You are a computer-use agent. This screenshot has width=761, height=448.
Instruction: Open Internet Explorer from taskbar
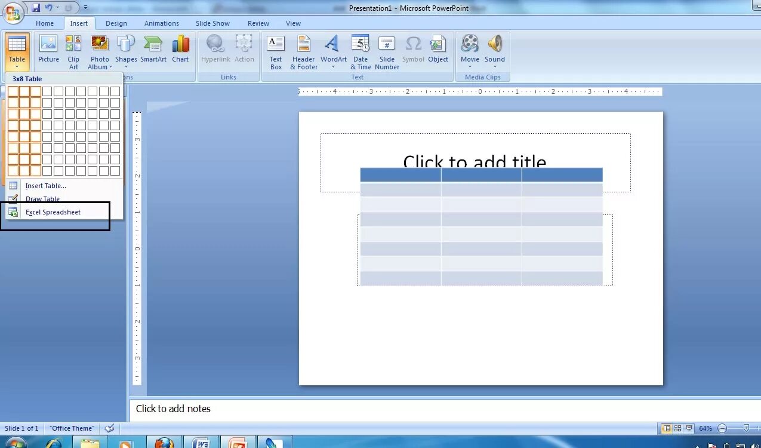click(x=54, y=443)
